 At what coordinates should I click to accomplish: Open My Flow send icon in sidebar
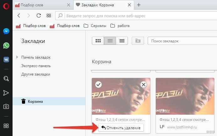6,93
